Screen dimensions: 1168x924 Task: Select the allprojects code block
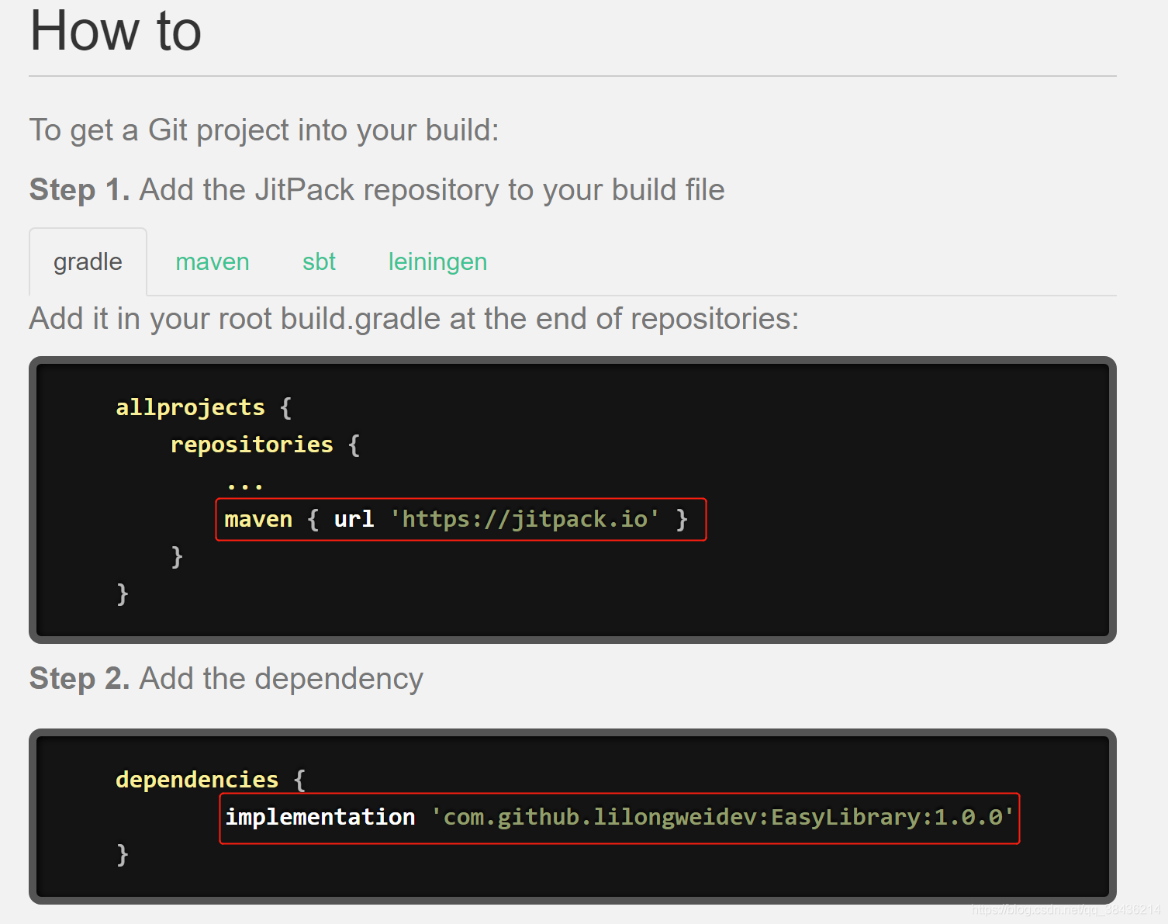tap(574, 498)
